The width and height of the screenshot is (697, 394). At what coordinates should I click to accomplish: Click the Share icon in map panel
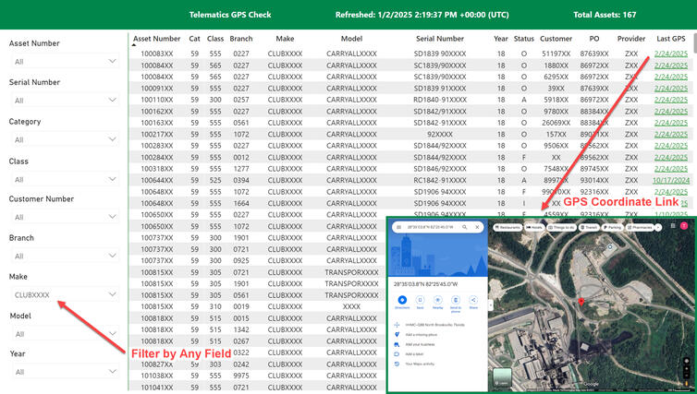tap(473, 300)
